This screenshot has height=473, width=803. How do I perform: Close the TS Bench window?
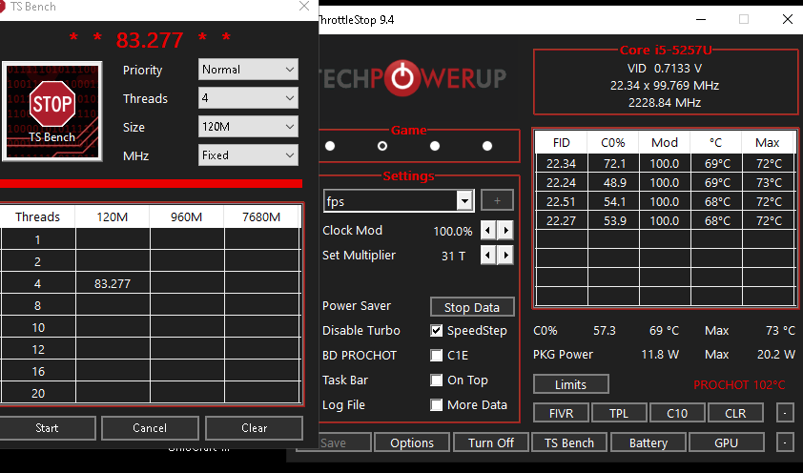(304, 6)
